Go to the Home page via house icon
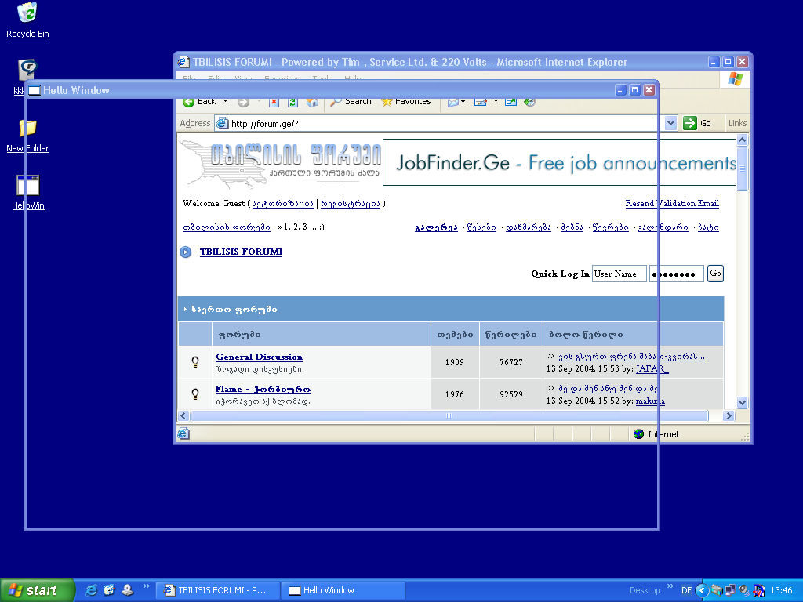803x602 pixels. pos(312,102)
